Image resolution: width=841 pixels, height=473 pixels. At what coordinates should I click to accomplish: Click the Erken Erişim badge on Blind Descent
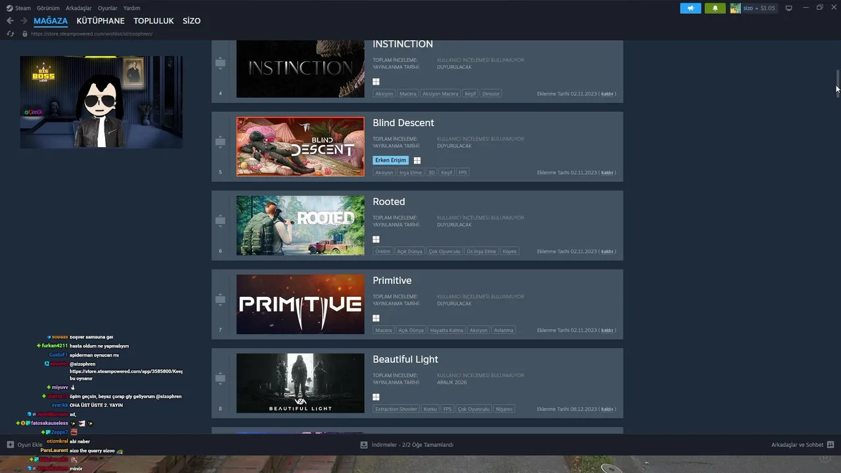click(x=391, y=160)
